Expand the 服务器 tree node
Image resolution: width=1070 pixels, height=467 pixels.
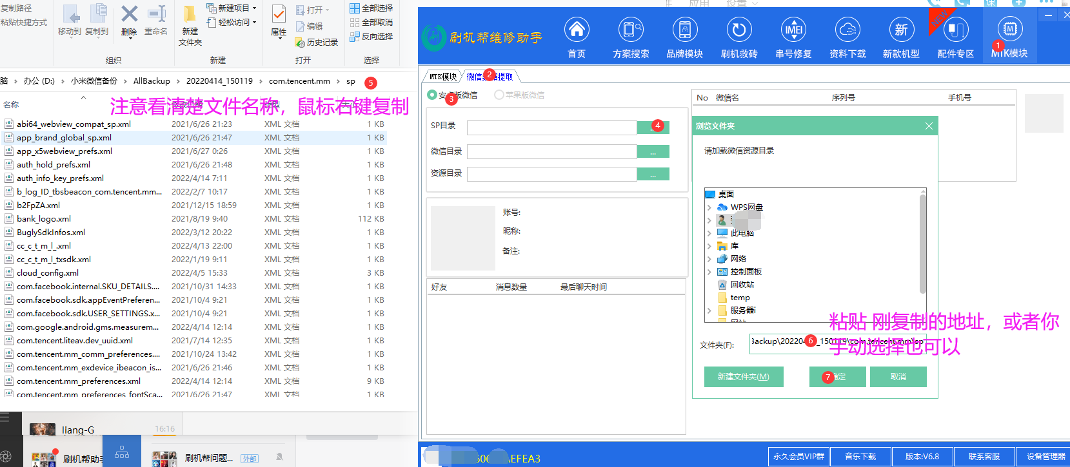click(709, 310)
